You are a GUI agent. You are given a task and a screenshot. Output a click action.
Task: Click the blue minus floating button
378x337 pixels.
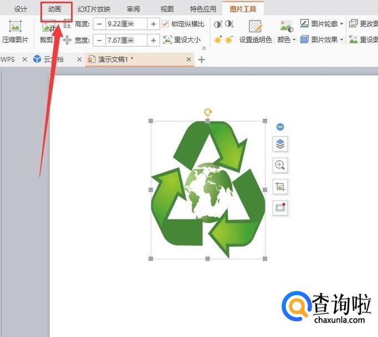[x=280, y=127]
